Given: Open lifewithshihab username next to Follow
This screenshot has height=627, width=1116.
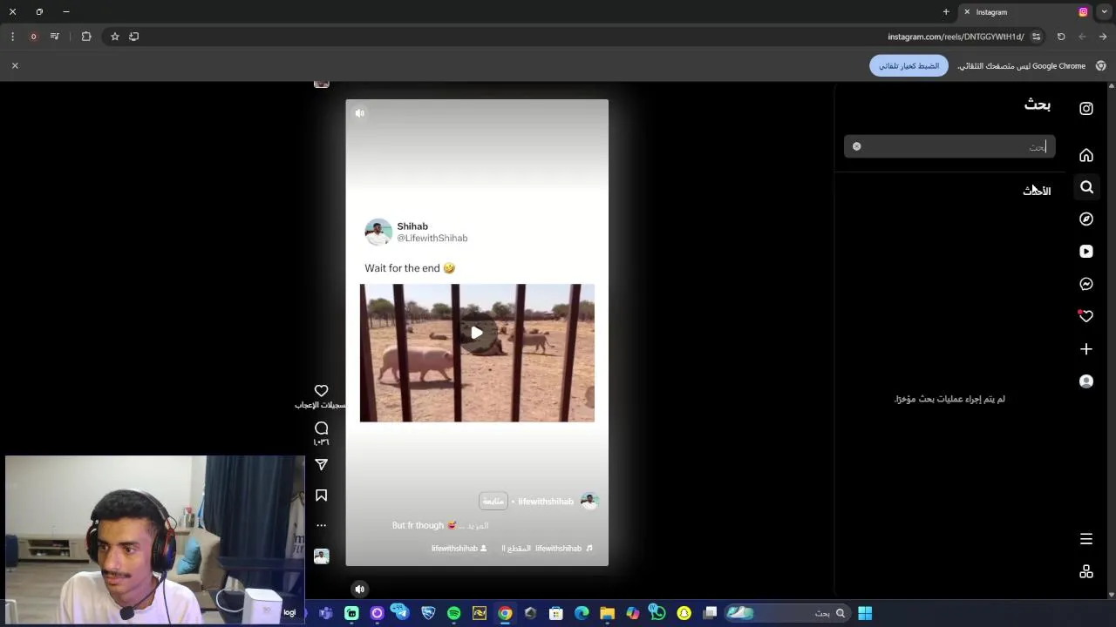Looking at the screenshot, I should [546, 502].
